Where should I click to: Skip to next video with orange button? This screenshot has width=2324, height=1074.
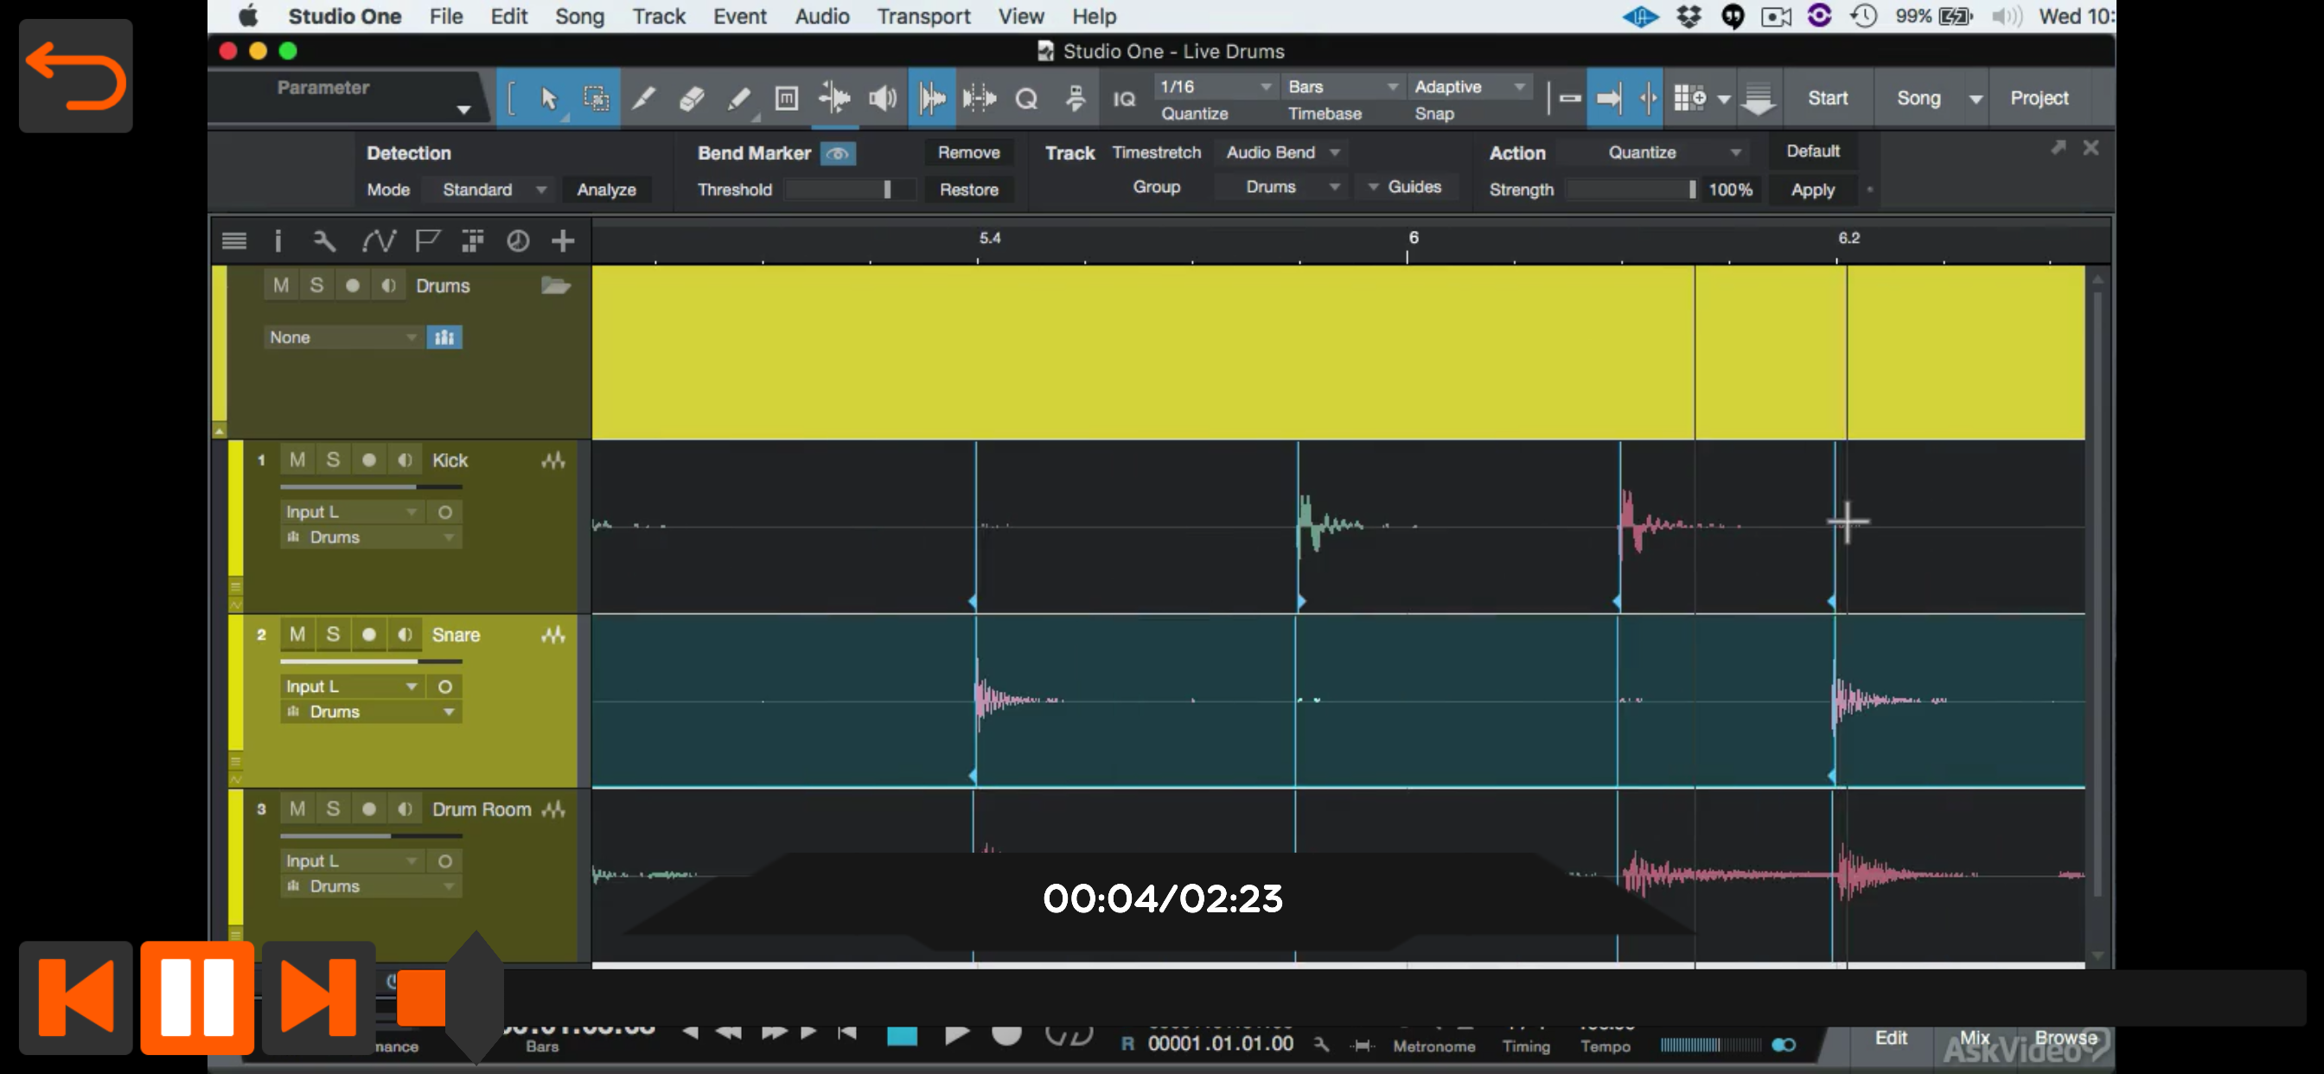point(317,997)
